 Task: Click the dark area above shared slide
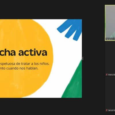(x=41, y=9)
